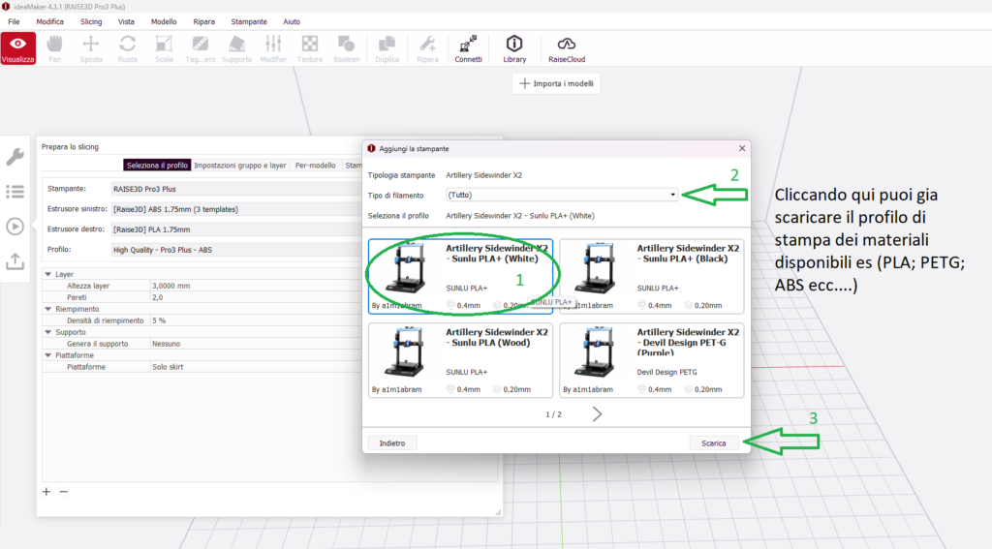Screen dimensions: 992x549
Task: Open the list sidebar icon
Action: [15, 191]
